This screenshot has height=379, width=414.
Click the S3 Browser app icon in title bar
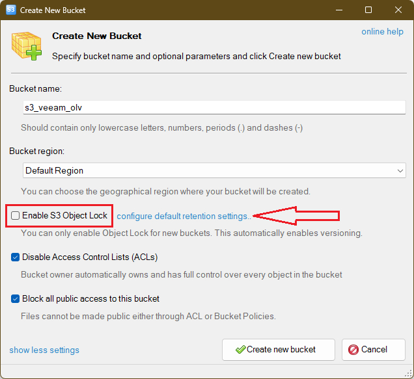click(x=11, y=10)
